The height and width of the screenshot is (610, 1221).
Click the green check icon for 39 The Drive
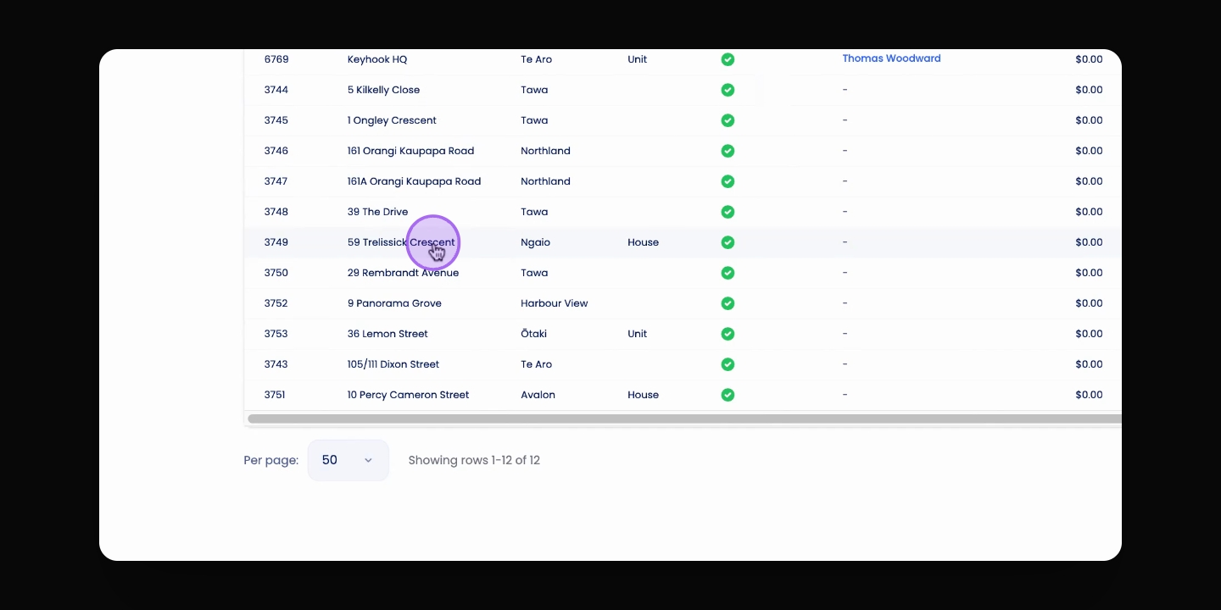coord(728,212)
